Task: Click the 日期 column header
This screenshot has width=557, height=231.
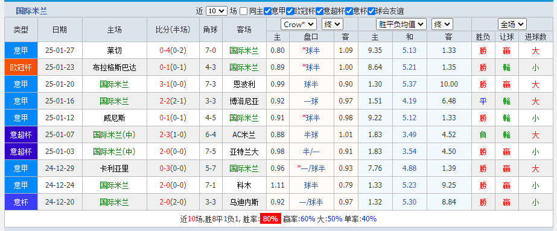Action: coord(60,29)
